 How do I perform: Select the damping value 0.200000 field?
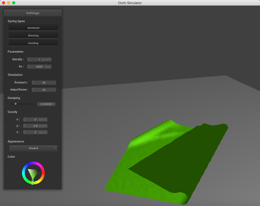pos(46,104)
